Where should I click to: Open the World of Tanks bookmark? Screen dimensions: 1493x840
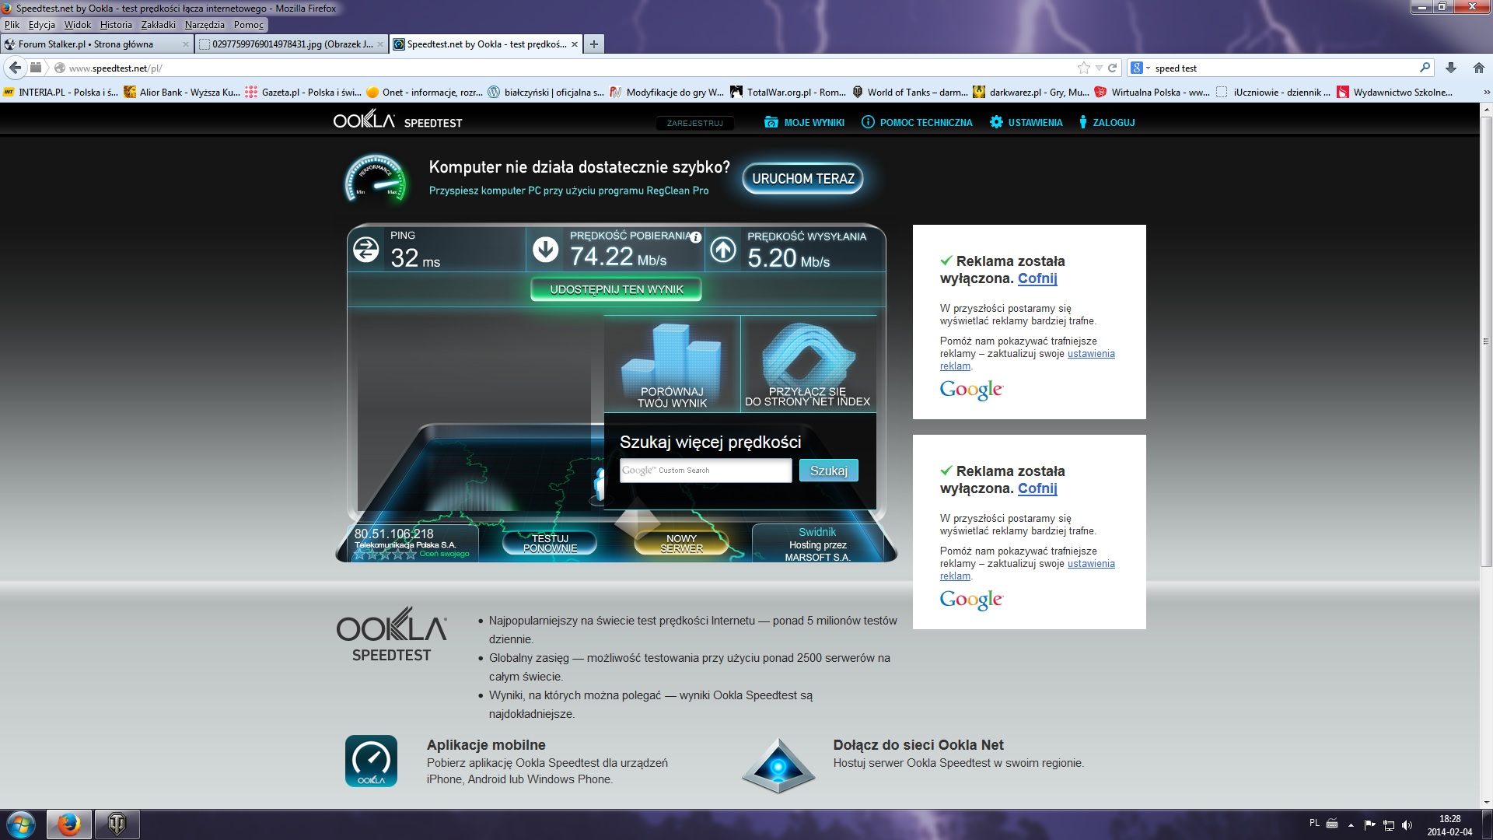coord(910,92)
